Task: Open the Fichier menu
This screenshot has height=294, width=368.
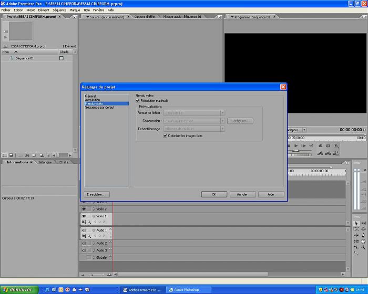Action: point(6,10)
